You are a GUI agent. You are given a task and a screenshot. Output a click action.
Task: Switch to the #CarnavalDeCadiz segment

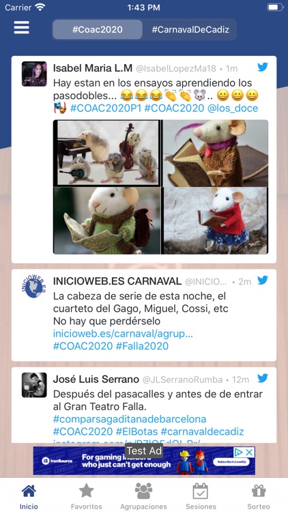[x=190, y=30]
